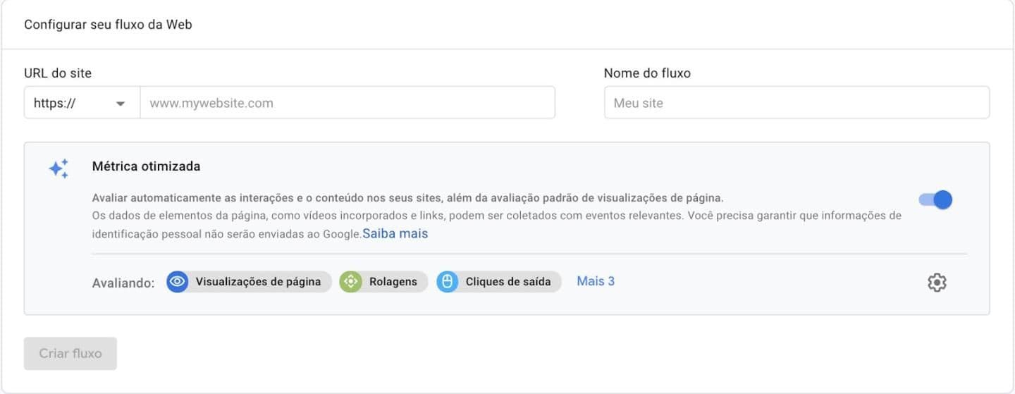Screen dimensions: 1015x394
Task: Select the Cliques de saída chip label
Action: coord(508,282)
